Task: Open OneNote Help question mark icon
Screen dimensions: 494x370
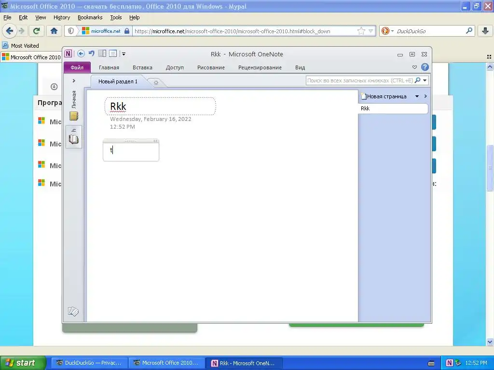Action: (x=425, y=67)
